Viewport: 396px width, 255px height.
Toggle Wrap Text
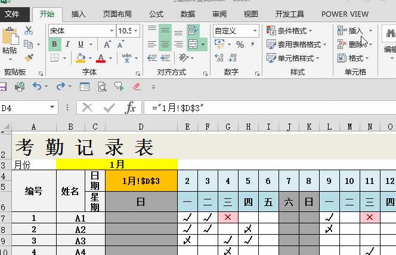pos(193,31)
